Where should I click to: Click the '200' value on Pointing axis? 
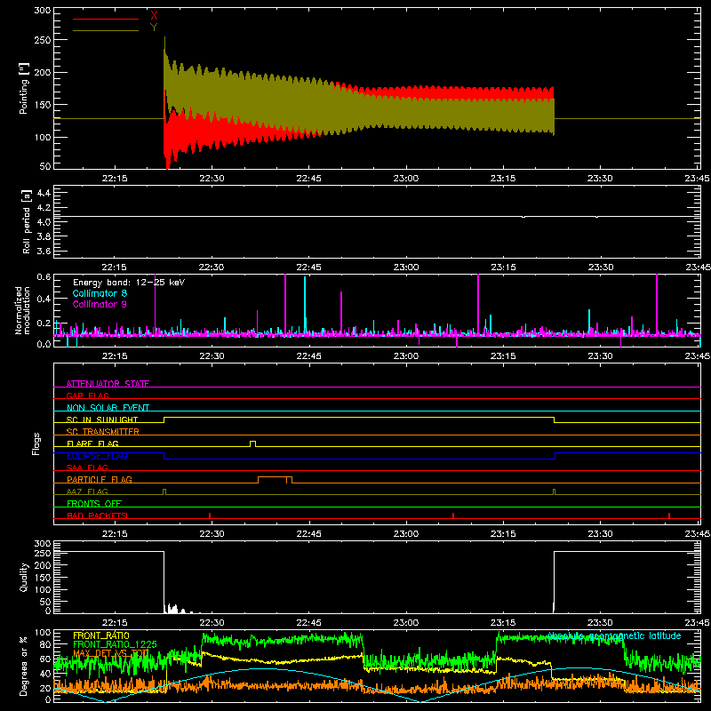(42, 72)
